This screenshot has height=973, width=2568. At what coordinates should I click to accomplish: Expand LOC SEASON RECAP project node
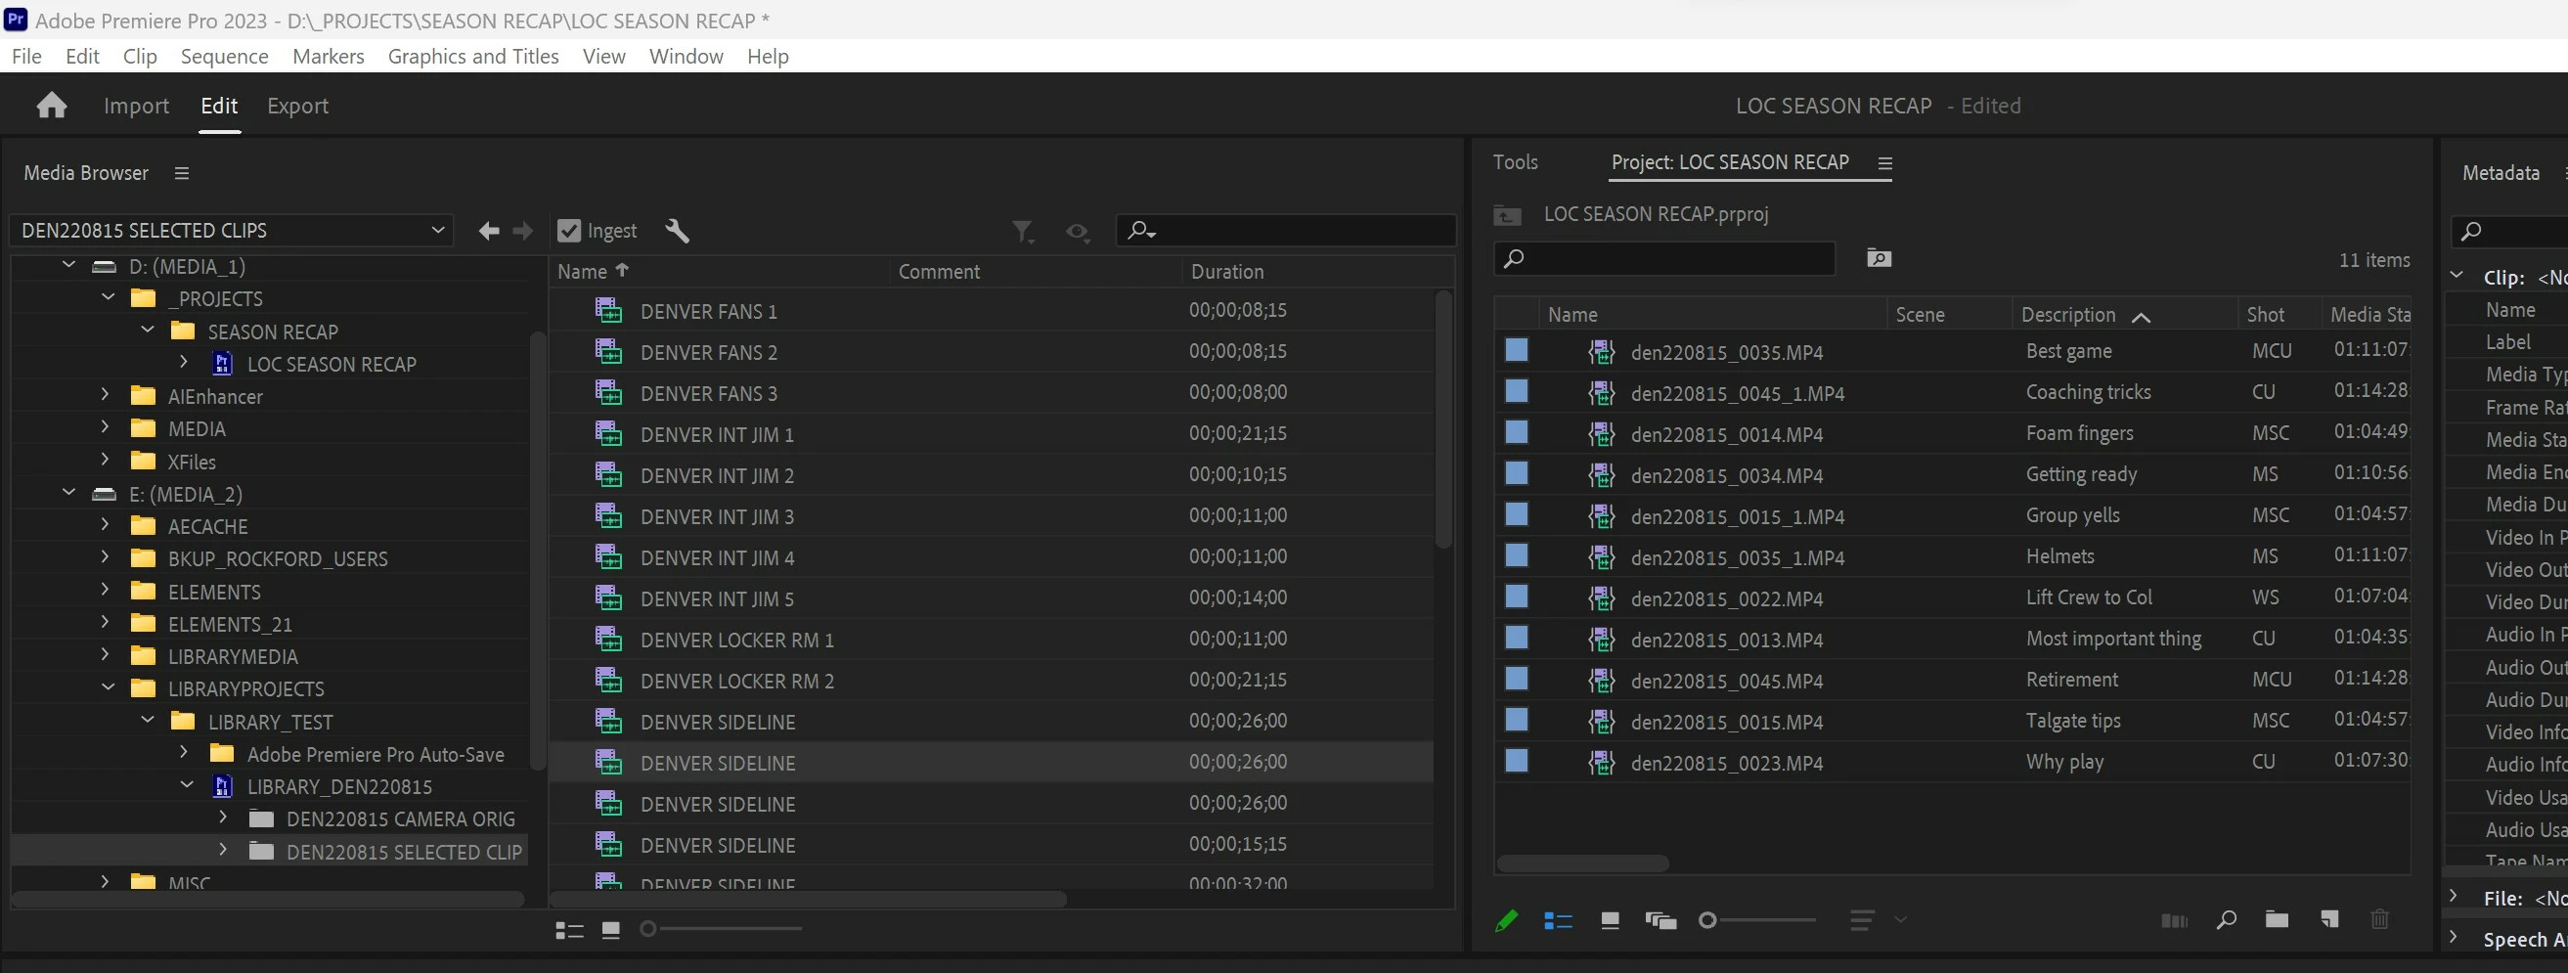pyautogui.click(x=184, y=362)
